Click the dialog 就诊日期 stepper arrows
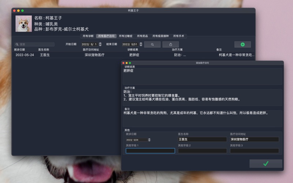This screenshot has height=183, width=293. [149, 140]
